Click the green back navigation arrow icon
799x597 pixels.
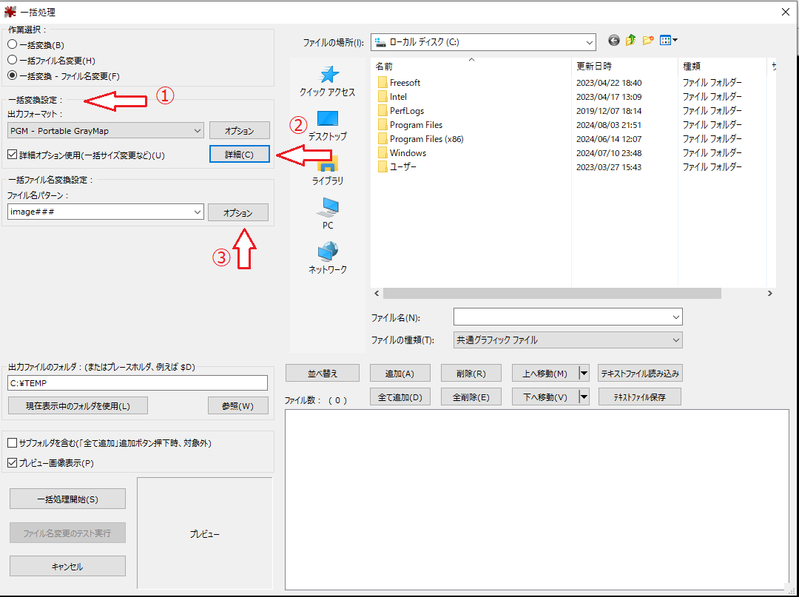click(x=613, y=41)
